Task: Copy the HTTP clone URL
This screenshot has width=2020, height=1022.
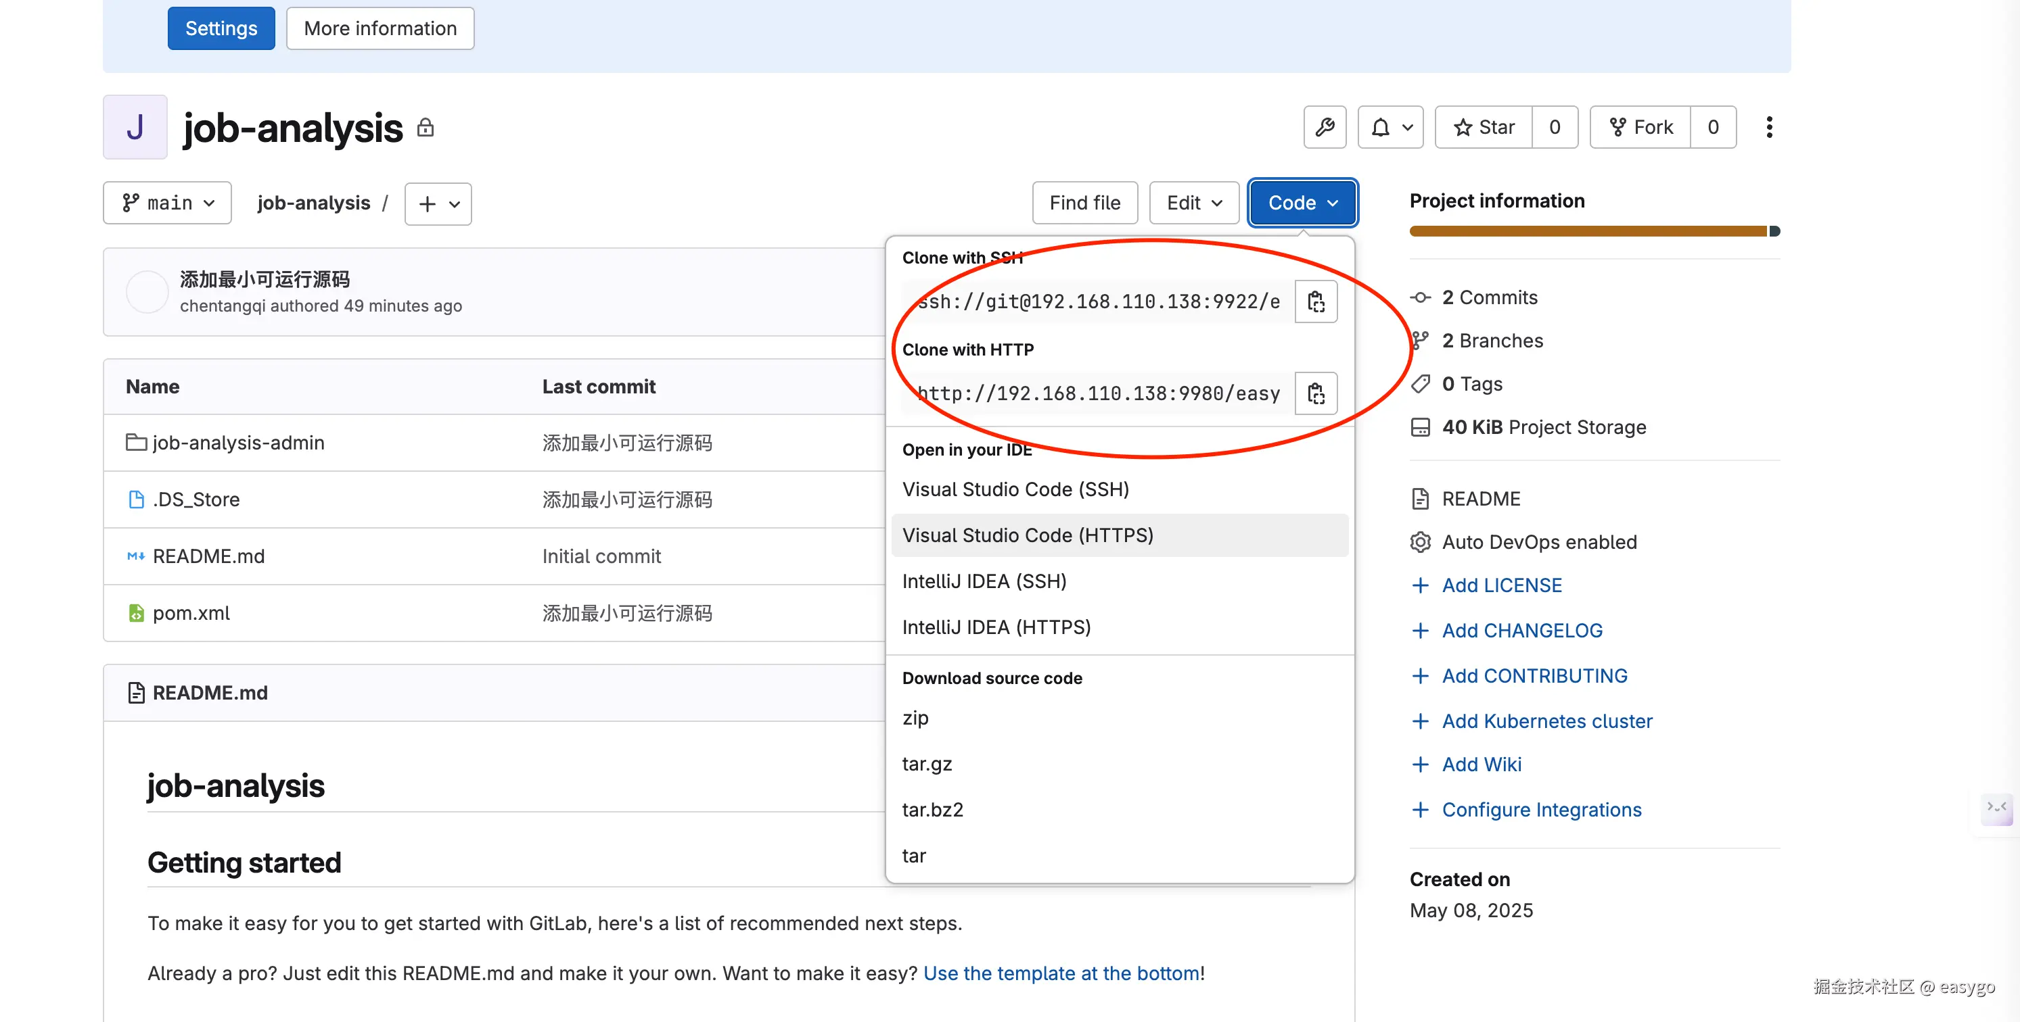Action: 1315,393
